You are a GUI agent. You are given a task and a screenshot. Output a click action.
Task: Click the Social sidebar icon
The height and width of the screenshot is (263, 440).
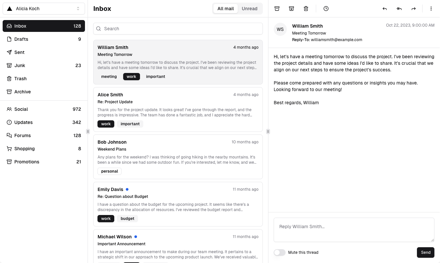click(9, 109)
